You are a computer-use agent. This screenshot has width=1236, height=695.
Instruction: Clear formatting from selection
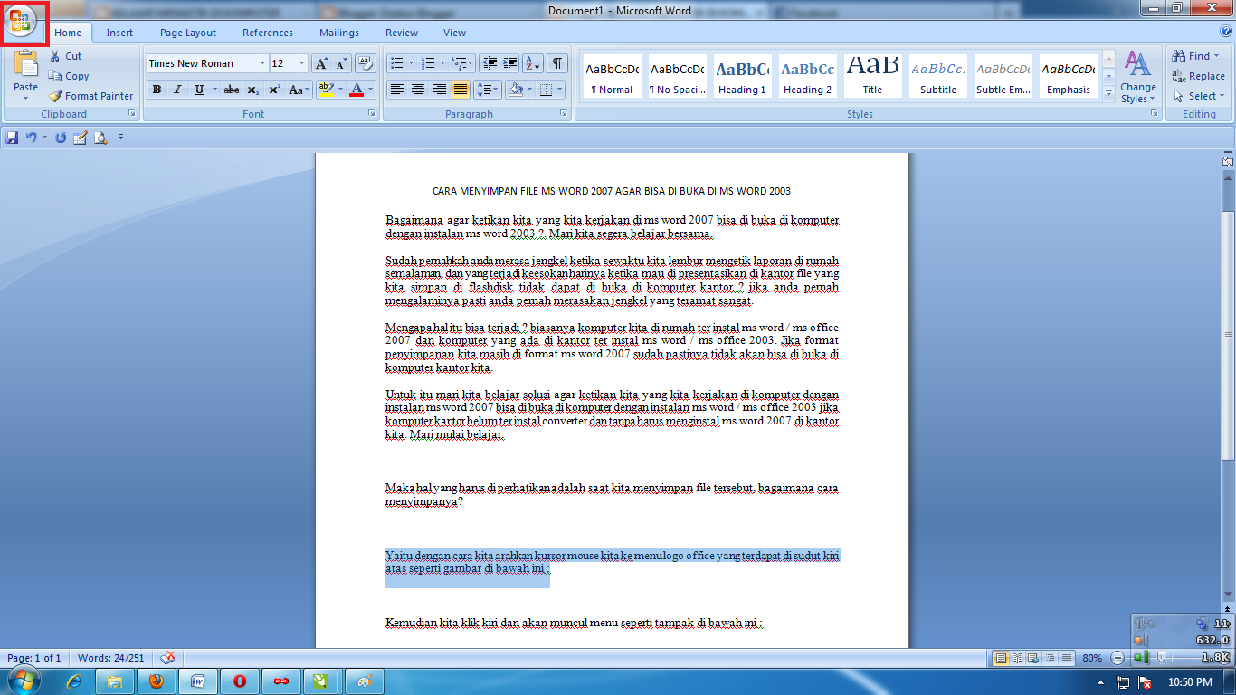366,63
